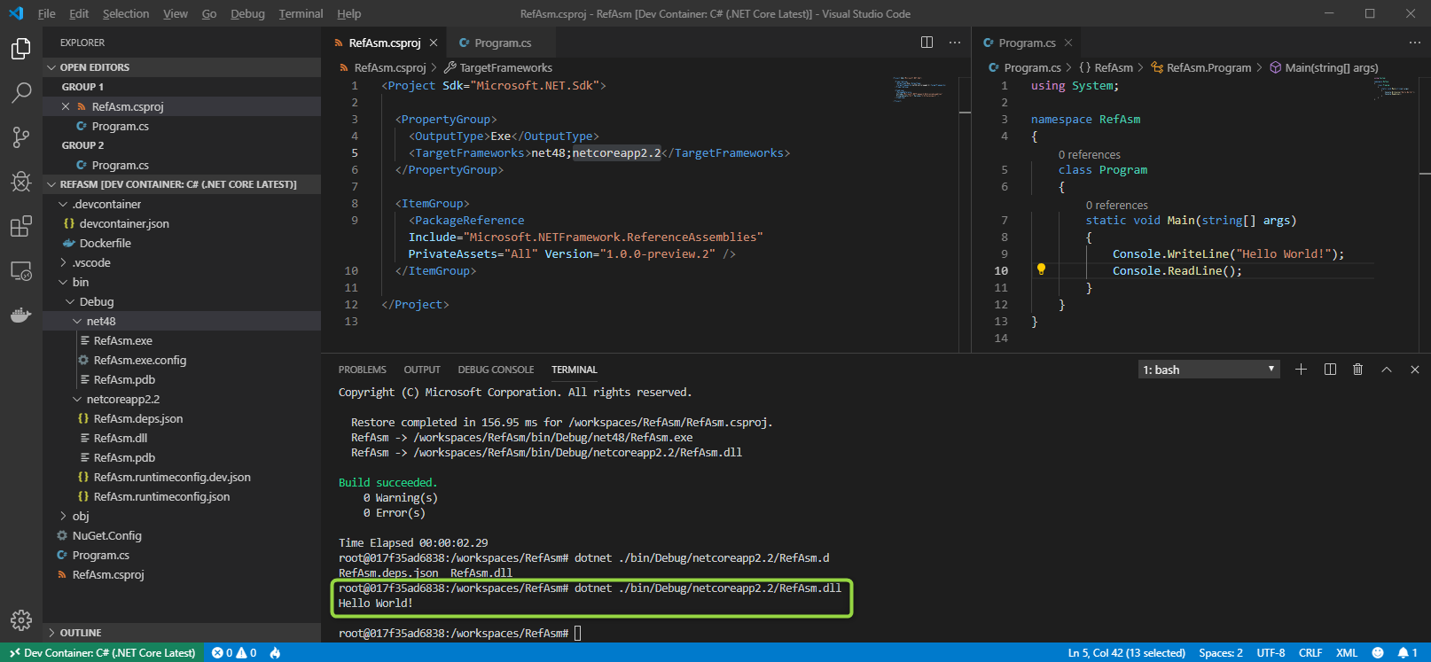The height and width of the screenshot is (662, 1431).
Task: Click Main(string[] args) breadcrumb
Action: click(x=1325, y=67)
